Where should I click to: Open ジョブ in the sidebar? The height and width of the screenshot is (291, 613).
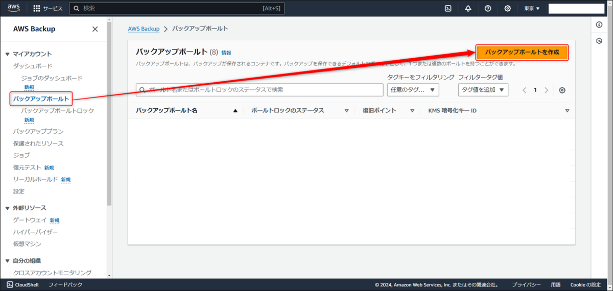click(x=21, y=155)
